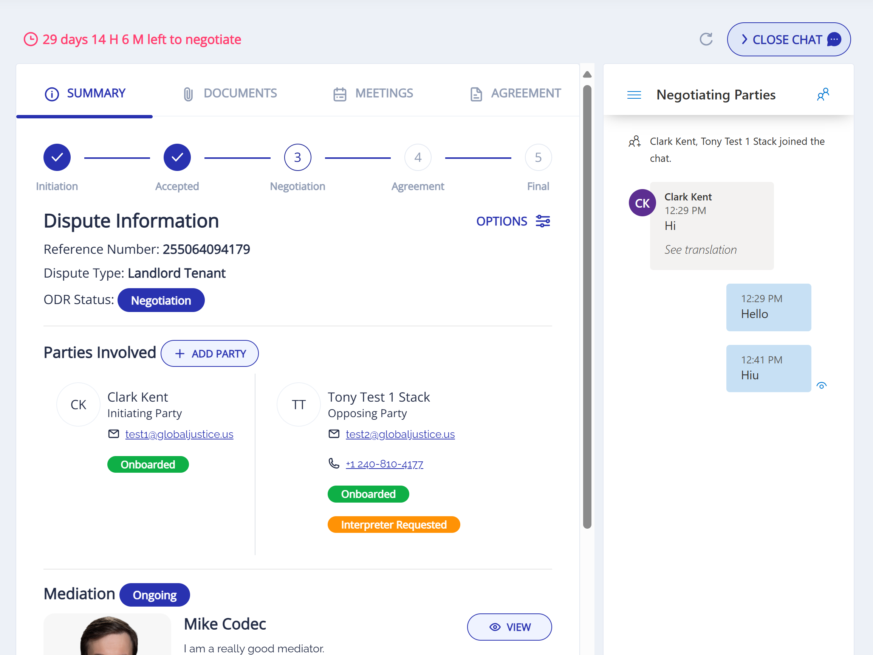Click the vertical scrollbar up arrow
Image resolution: width=873 pixels, height=655 pixels.
pyautogui.click(x=587, y=75)
